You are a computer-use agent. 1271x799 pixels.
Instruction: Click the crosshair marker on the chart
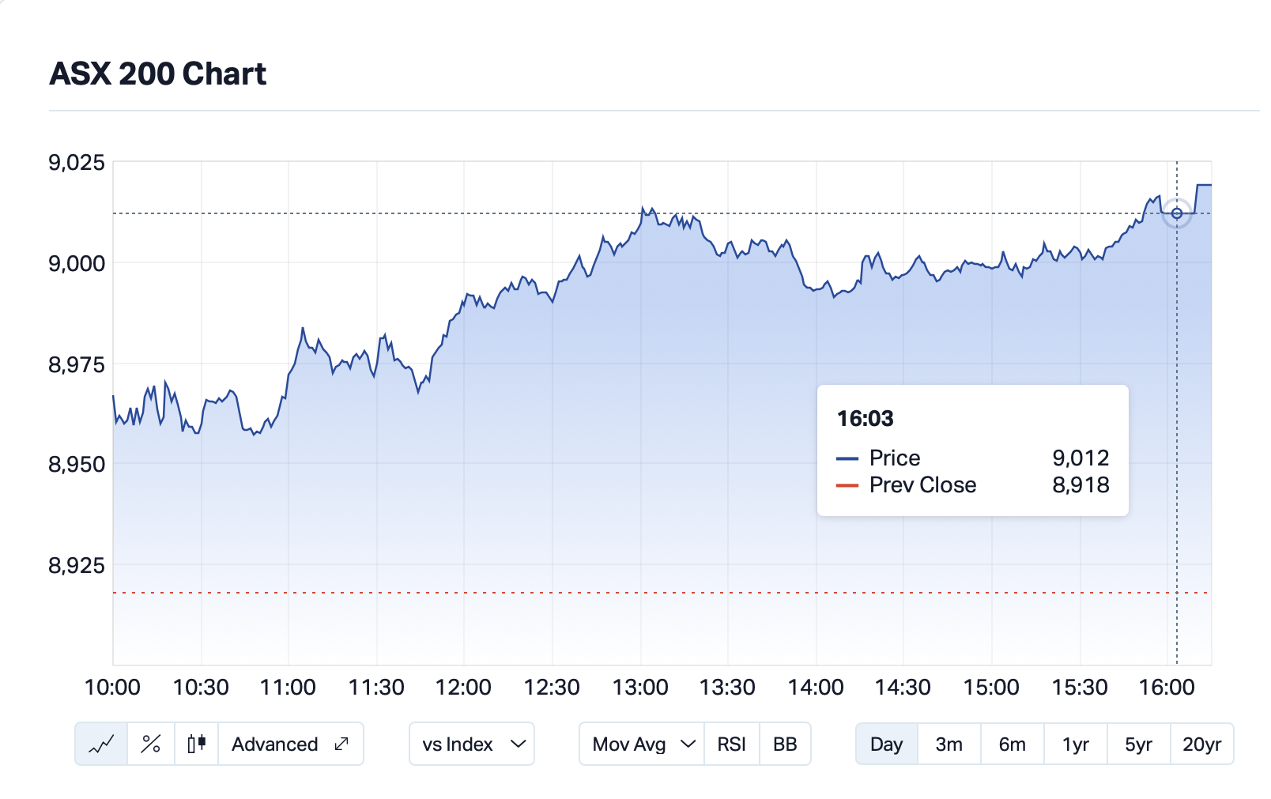coord(1178,213)
